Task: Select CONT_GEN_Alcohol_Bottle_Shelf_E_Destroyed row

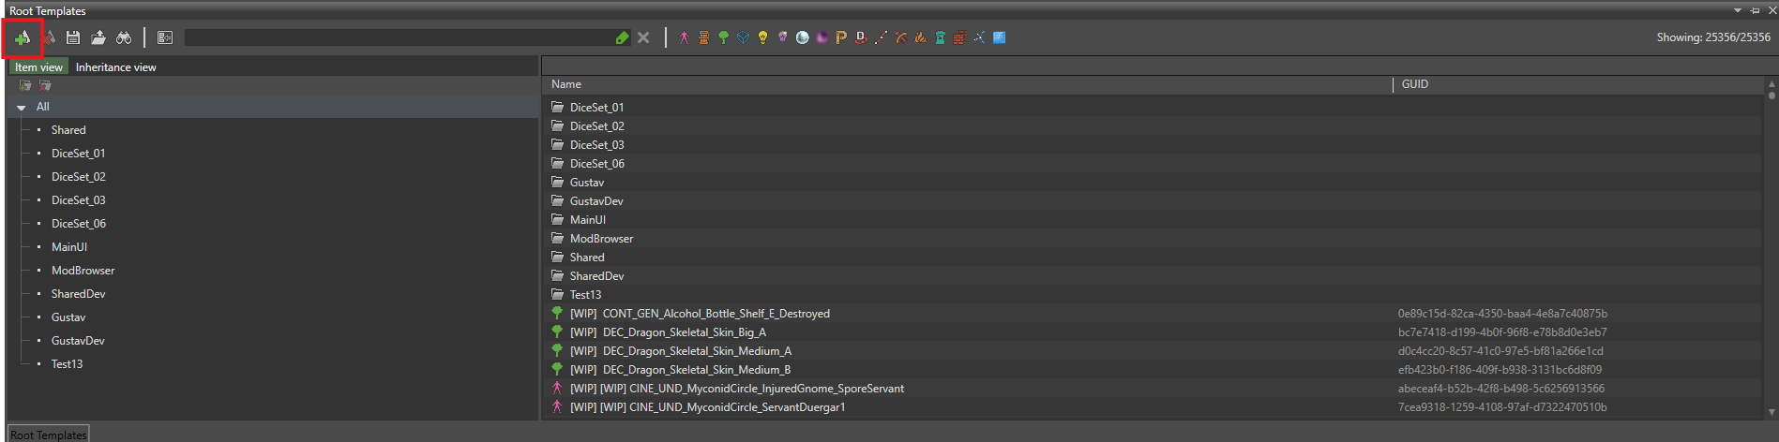Action: coord(1153,314)
